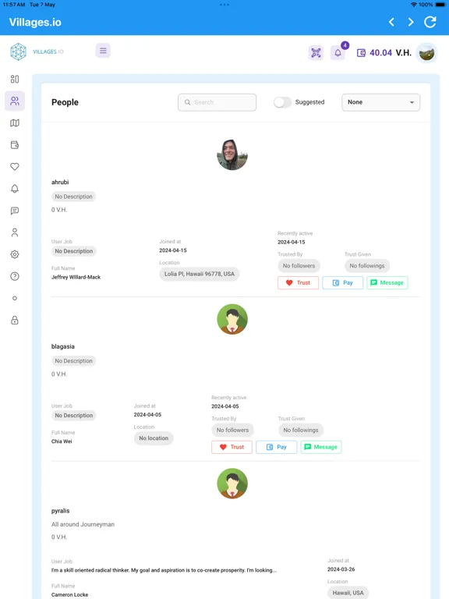Click the Villages.io title in blue bar
449x599 pixels.
35,22
